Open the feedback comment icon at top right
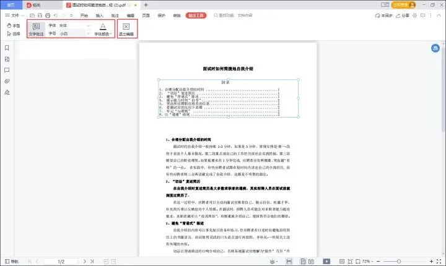Image resolution: width=446 pixels, height=266 pixels. tap(422, 15)
